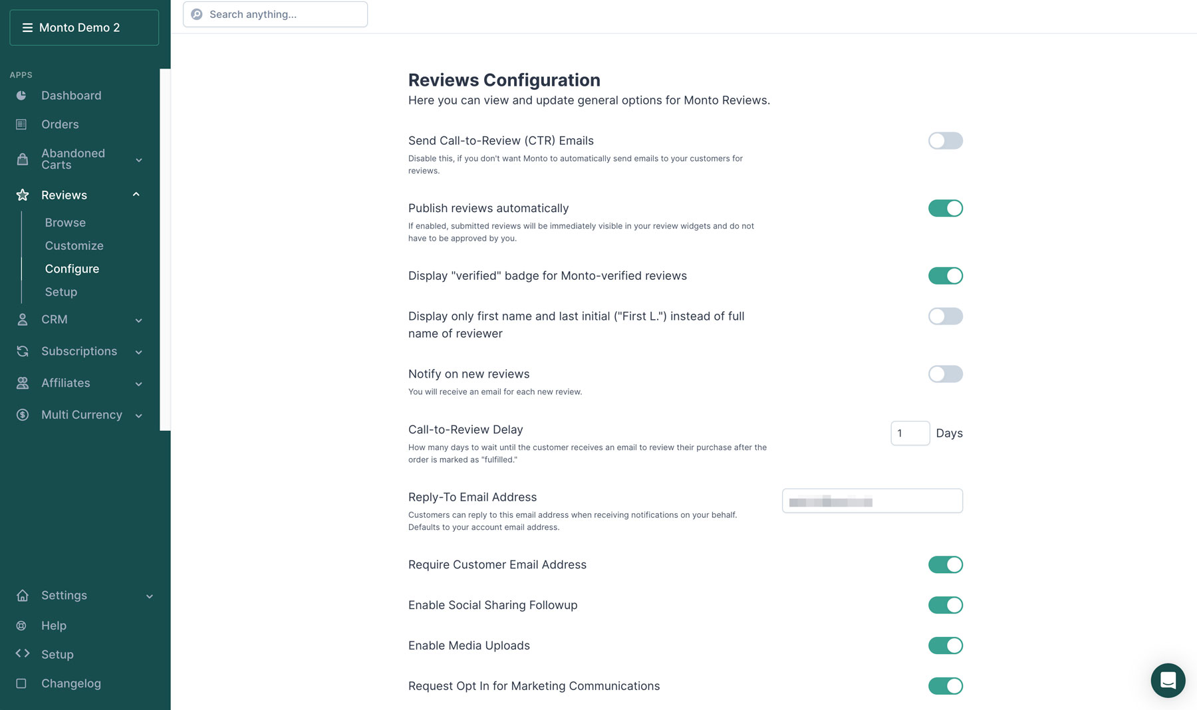Open Setup under Reviews submenu
Screen dimensions: 1197x710
[61, 292]
